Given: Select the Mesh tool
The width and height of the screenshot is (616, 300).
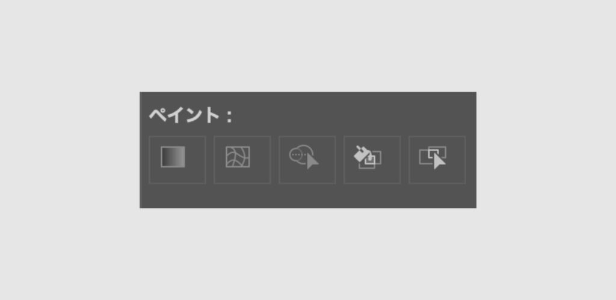Looking at the screenshot, I should pos(242,160).
